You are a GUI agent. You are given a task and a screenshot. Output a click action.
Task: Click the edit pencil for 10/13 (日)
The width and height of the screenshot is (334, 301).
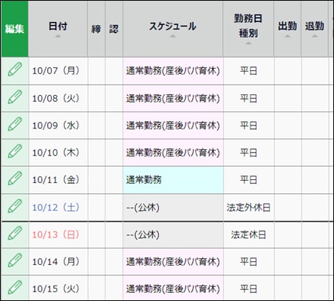tap(15, 233)
